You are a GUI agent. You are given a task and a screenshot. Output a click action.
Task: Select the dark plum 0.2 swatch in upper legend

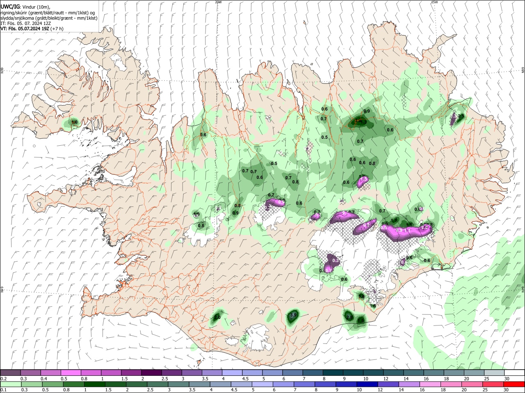click(x=10, y=373)
